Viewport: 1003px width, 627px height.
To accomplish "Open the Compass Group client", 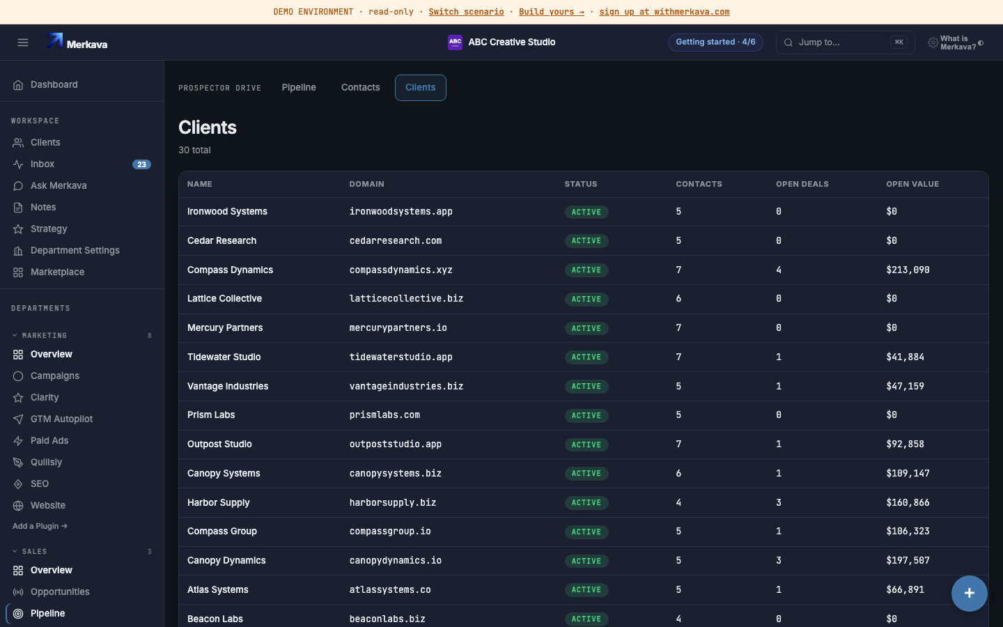I will tap(222, 532).
